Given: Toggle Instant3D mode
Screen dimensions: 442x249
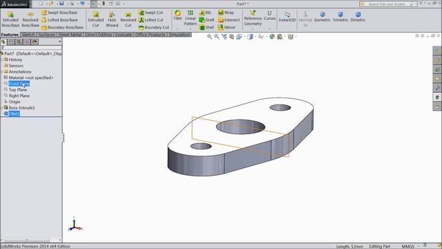Looking at the screenshot, I should (x=287, y=17).
